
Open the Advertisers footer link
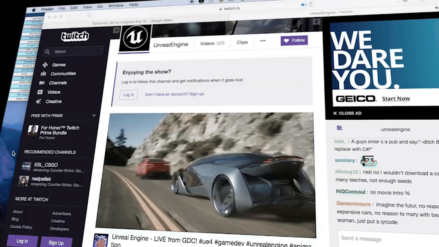[61, 214]
